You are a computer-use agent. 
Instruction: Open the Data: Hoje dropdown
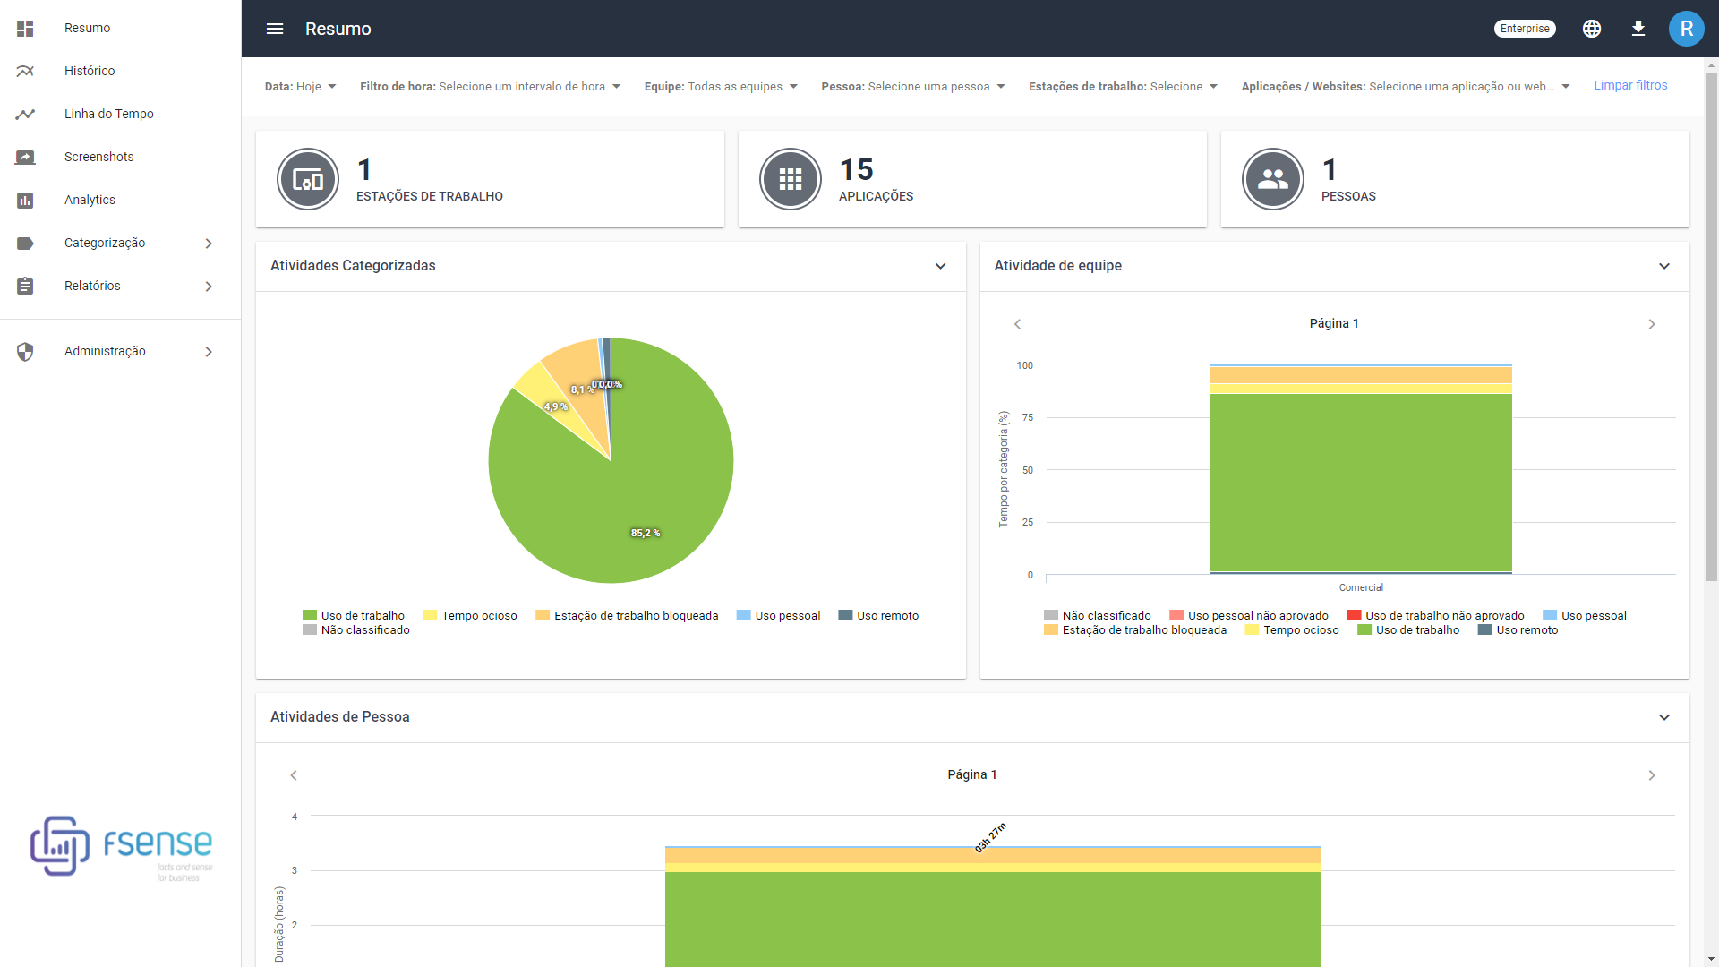point(301,86)
